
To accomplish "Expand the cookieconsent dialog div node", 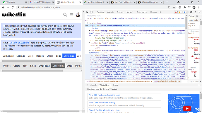I will (x=90, y=31).
